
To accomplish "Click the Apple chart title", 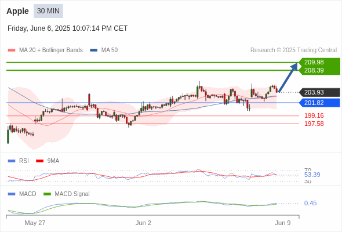I will click(x=17, y=11).
